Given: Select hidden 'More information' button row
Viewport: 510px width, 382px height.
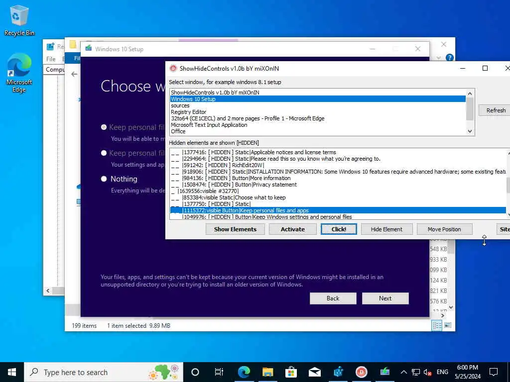Looking at the screenshot, I should click(x=338, y=178).
